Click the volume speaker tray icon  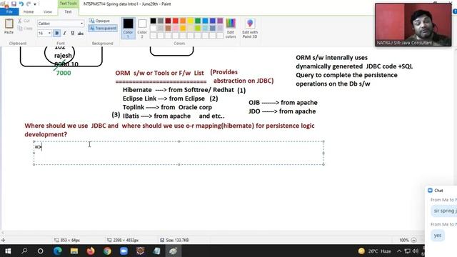(x=416, y=251)
